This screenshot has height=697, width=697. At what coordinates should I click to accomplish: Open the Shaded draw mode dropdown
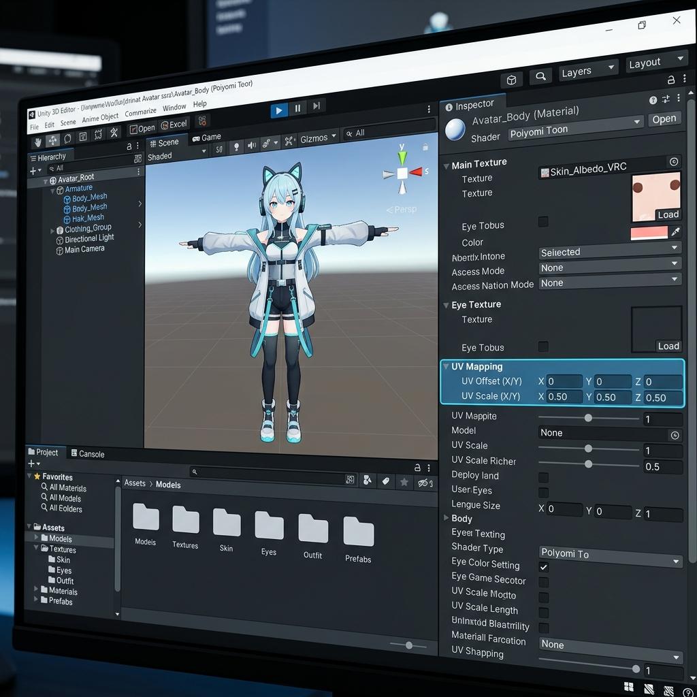pos(177,155)
